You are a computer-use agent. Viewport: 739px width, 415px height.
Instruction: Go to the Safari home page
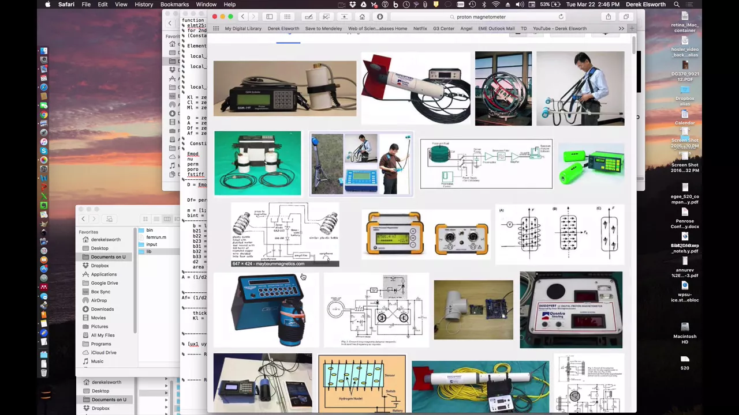click(x=362, y=17)
